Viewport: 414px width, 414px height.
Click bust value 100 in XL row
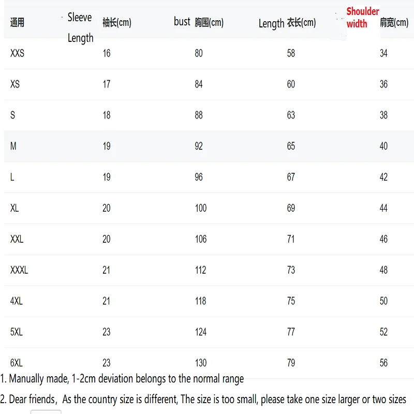coord(201,208)
